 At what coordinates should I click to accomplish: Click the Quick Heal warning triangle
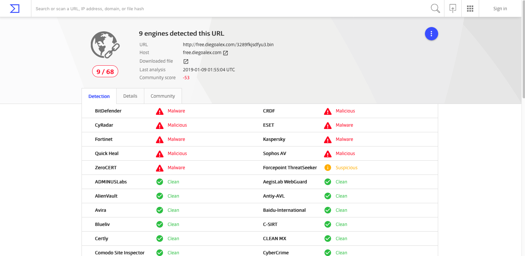point(160,154)
